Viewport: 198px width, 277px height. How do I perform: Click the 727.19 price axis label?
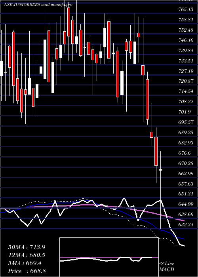pyautogui.click(x=186, y=71)
